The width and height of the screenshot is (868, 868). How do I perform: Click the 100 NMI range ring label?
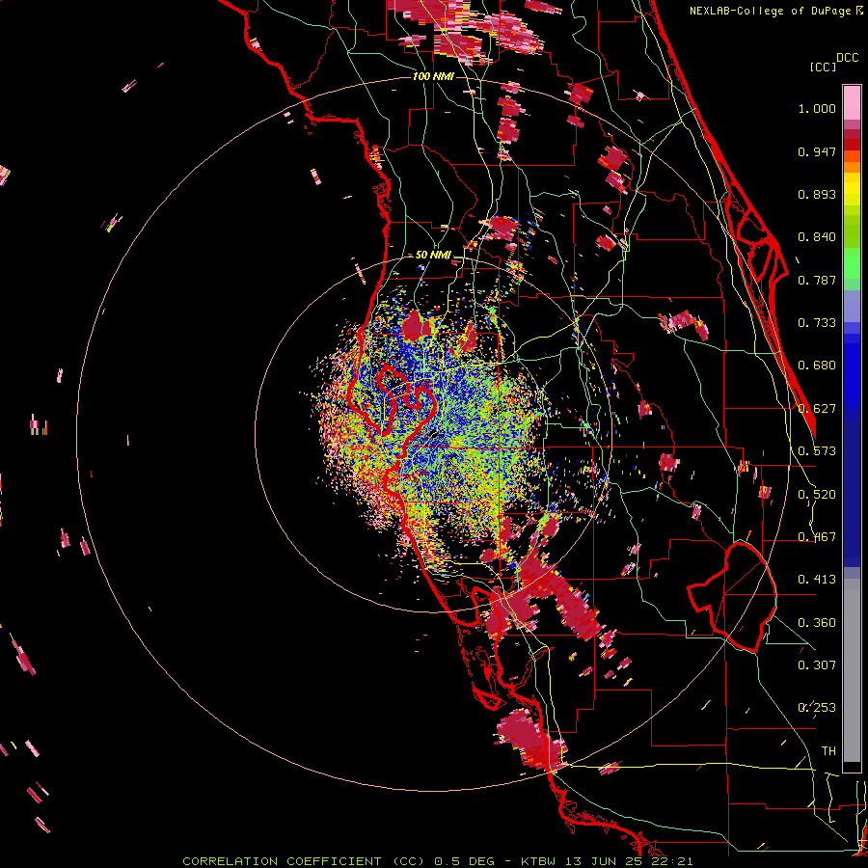(x=433, y=76)
